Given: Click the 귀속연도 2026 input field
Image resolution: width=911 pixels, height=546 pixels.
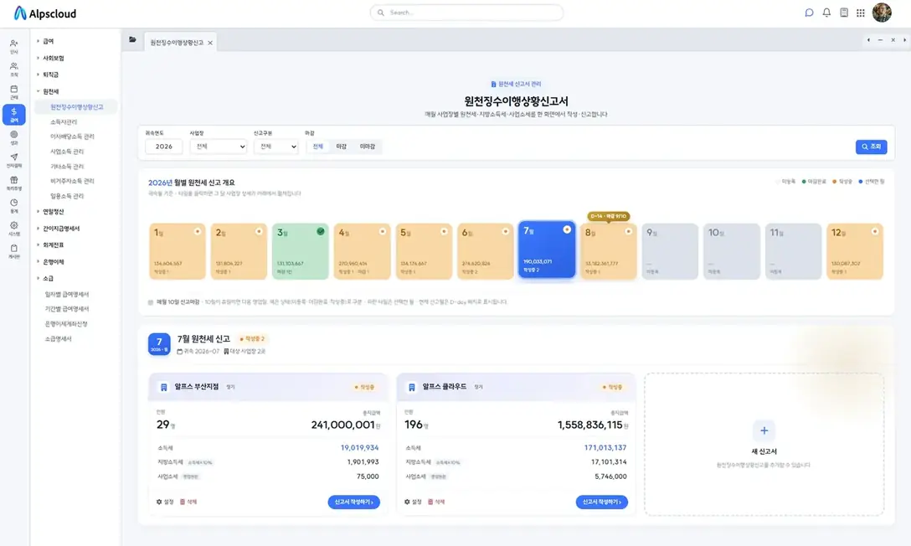Looking at the screenshot, I should [164, 147].
